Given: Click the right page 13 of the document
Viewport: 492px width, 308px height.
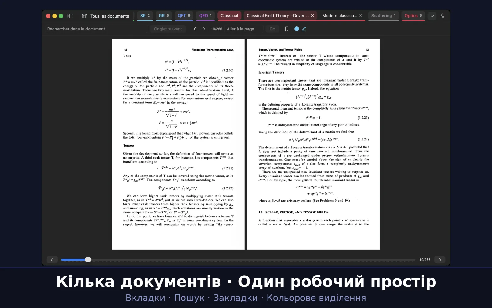Looking at the screenshot, I should click(313, 144).
